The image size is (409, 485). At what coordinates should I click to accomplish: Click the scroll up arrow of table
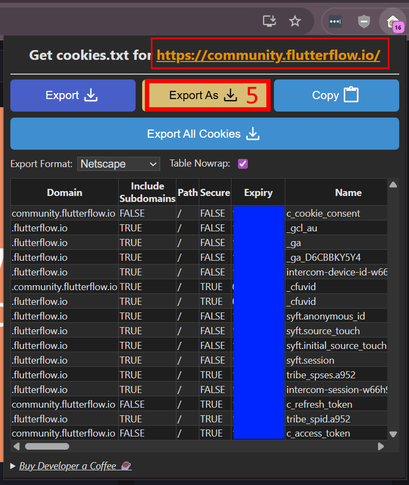tap(393, 185)
